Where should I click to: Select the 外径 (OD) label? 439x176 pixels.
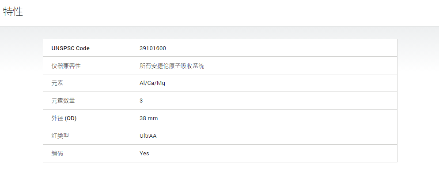[64, 118]
